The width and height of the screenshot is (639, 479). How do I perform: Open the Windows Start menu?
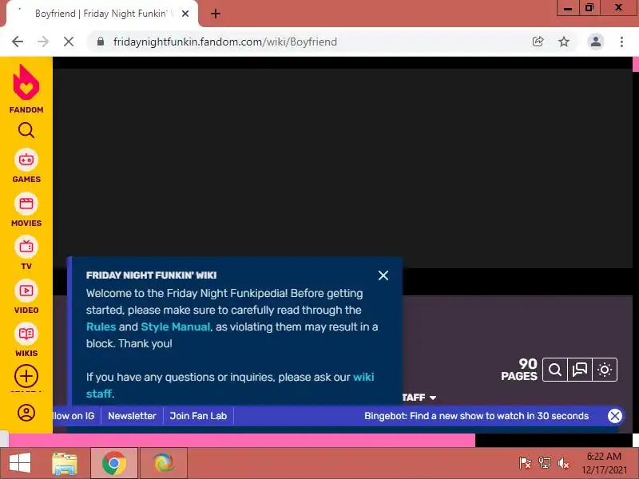point(20,463)
